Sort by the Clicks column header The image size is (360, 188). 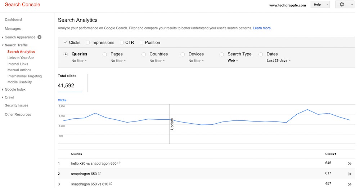coord(330,154)
